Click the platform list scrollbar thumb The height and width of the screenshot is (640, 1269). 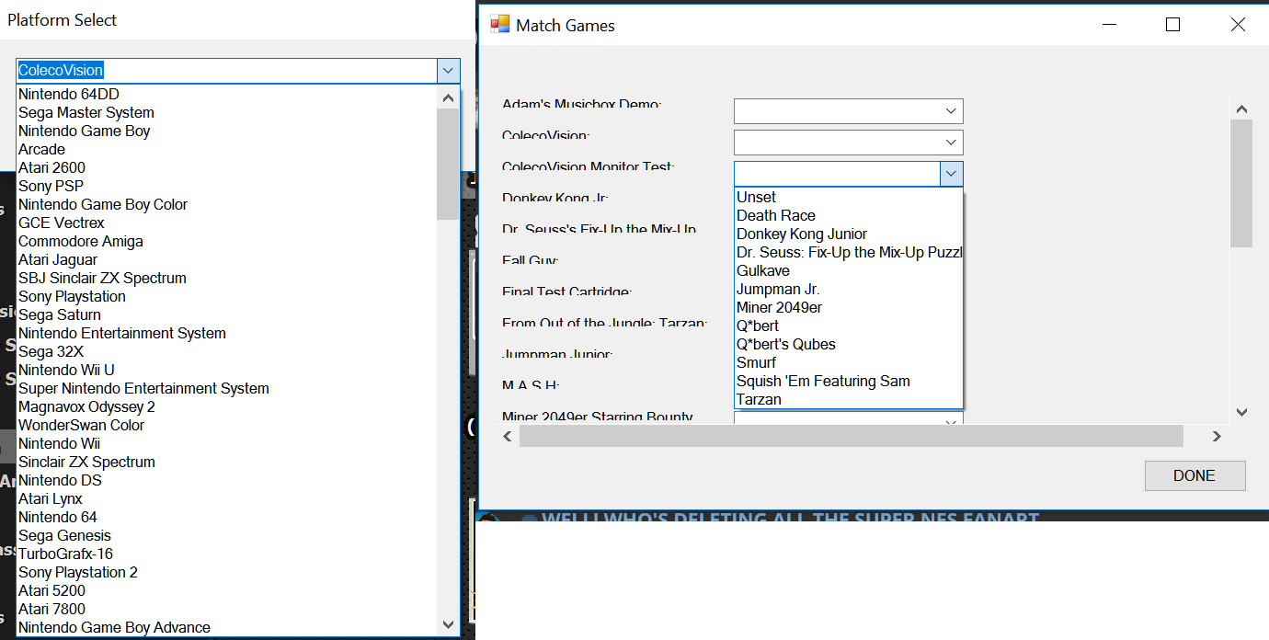448,164
